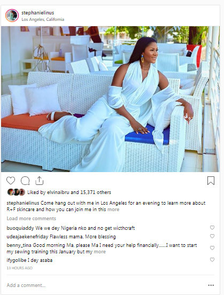Like udeajaekenefriday's comment heart icon
The width and height of the screenshot is (224, 295).
[212, 236]
